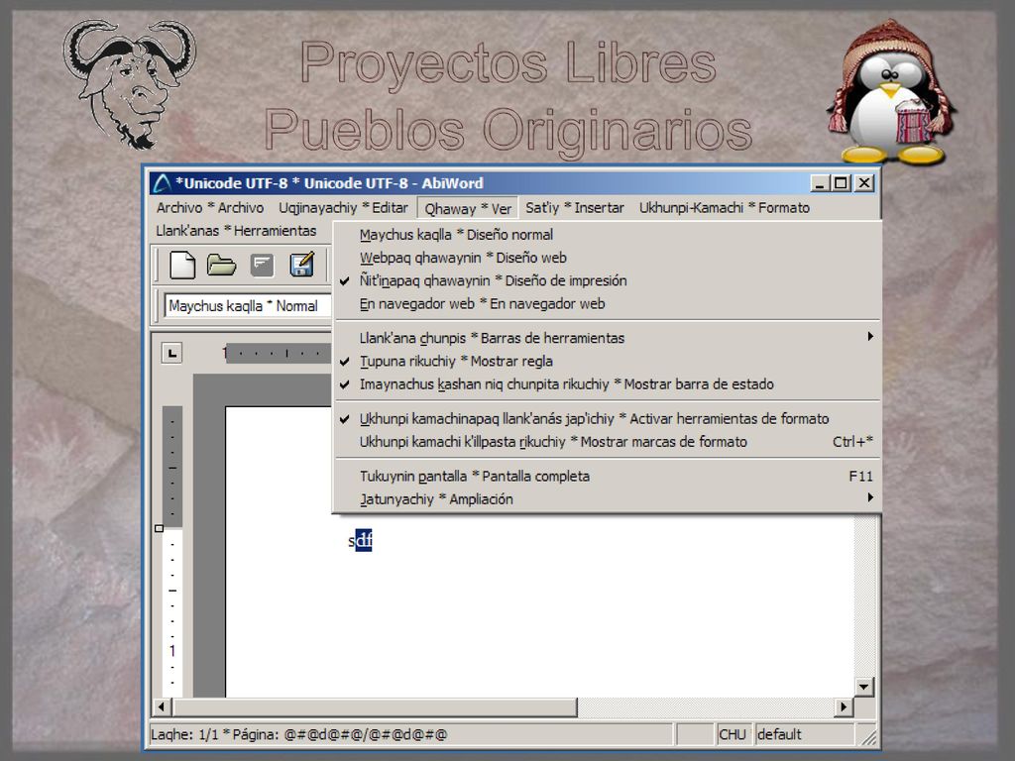This screenshot has height=761, width=1015.
Task: Click the tab-stop type button beside ruler
Action: click(x=171, y=354)
